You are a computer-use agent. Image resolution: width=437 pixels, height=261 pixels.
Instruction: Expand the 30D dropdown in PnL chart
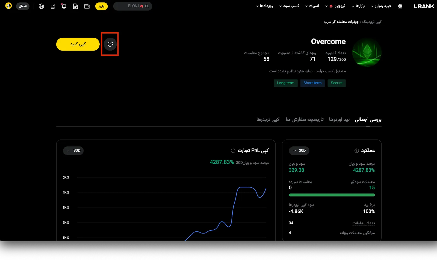click(x=73, y=151)
